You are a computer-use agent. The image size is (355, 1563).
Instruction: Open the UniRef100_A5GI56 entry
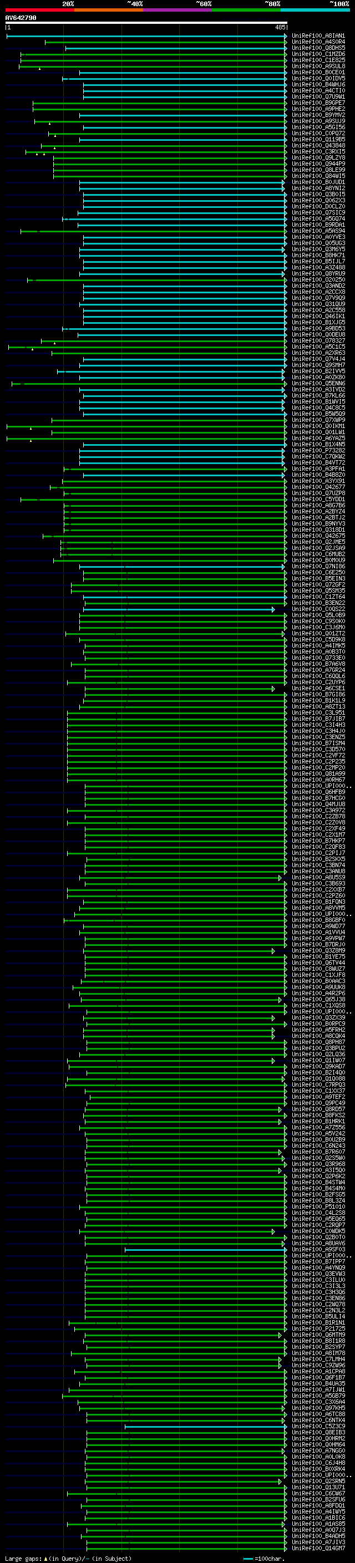(x=318, y=128)
